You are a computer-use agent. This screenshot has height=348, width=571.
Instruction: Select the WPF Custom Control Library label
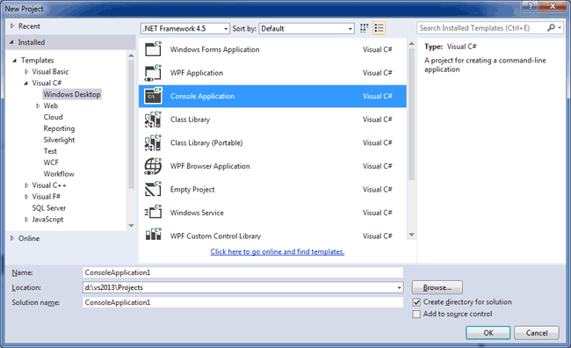[x=215, y=236]
